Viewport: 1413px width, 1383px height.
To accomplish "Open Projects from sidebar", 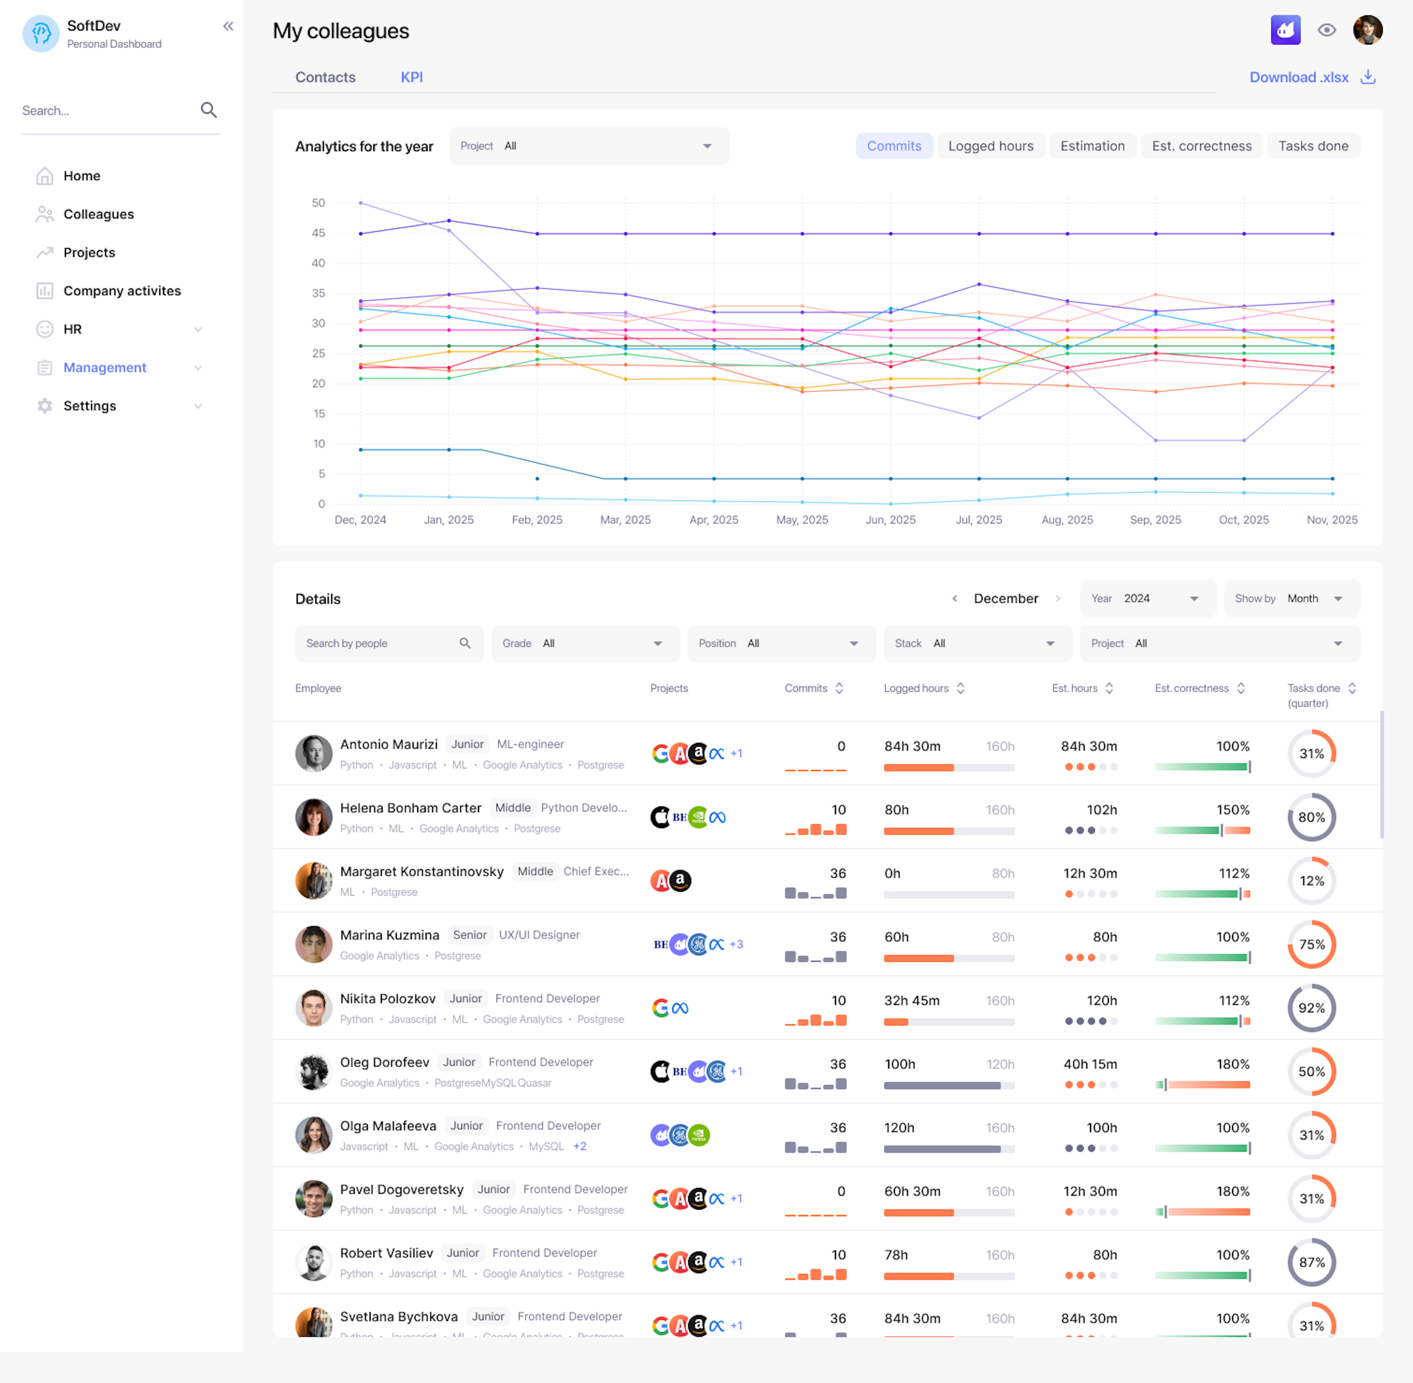I will pyautogui.click(x=89, y=252).
